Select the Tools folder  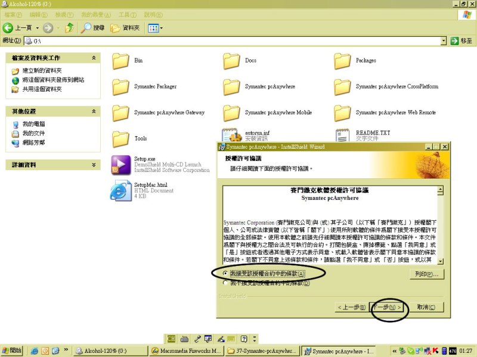coord(129,139)
